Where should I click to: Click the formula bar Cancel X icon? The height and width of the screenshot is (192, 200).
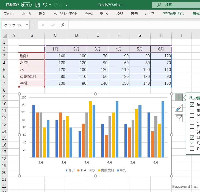(x=43, y=25)
